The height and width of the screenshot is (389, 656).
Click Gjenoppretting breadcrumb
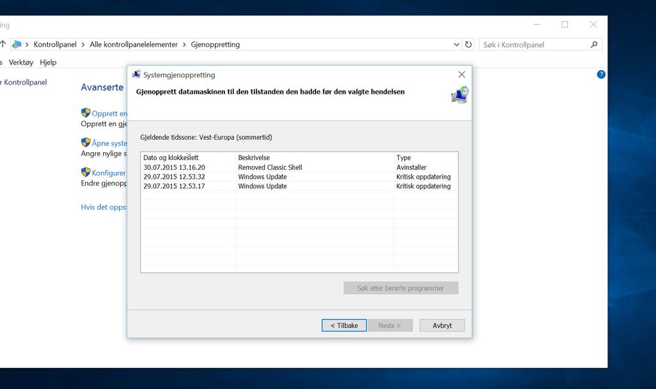(215, 45)
